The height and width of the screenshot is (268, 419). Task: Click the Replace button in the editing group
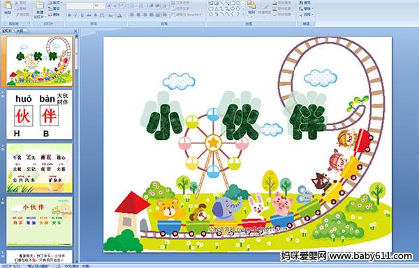click(x=306, y=8)
